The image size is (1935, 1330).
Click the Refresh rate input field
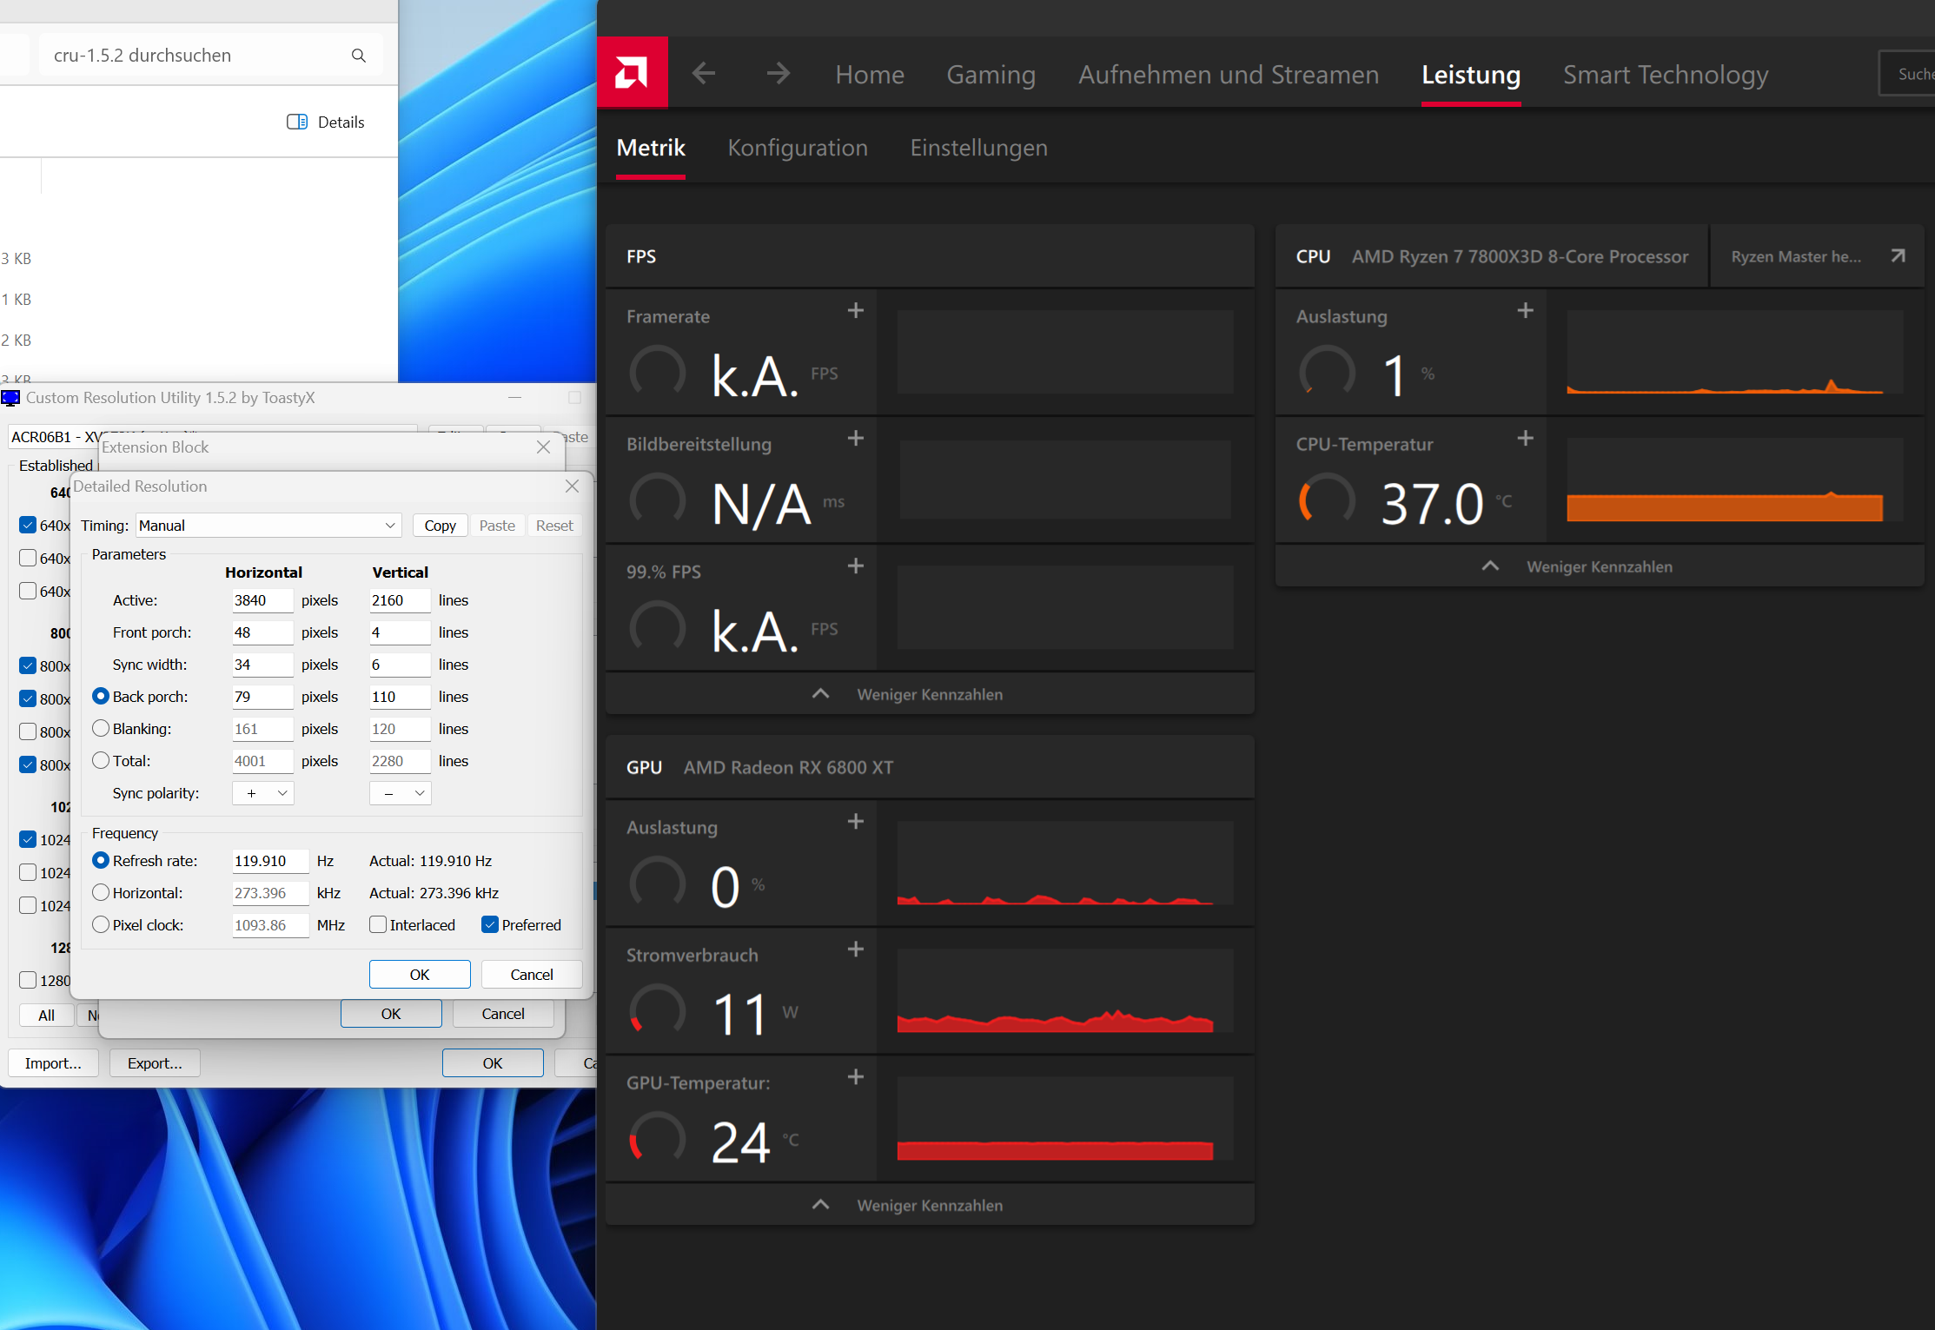(x=269, y=861)
